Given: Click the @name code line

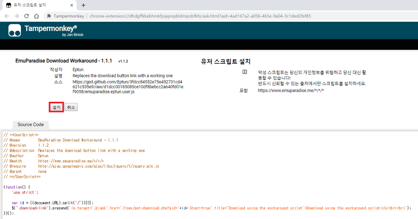Looking at the screenshot, I should (x=61, y=140).
